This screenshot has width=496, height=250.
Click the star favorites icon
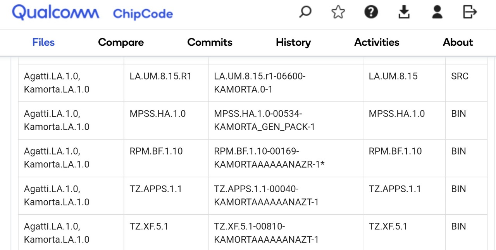tap(338, 12)
